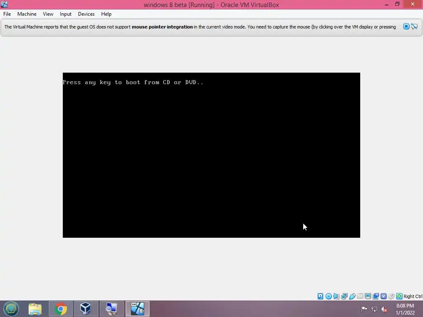This screenshot has width=423, height=317.
Task: Open the Windows Start button
Action: pos(11,309)
